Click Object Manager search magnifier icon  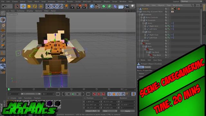[x=192, y=5]
